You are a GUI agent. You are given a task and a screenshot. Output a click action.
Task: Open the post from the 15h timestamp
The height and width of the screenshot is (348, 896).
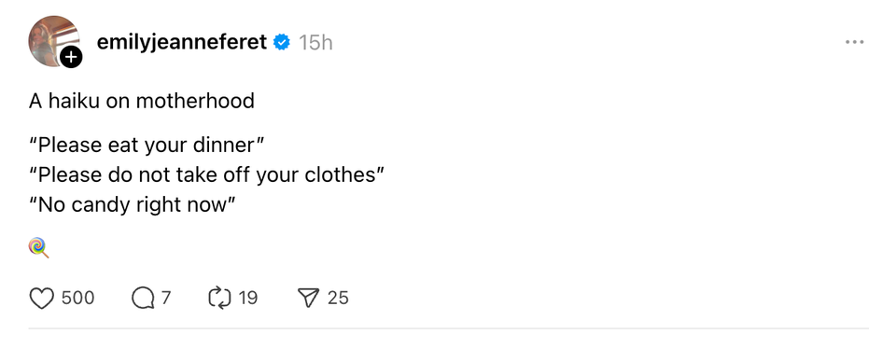click(x=315, y=43)
